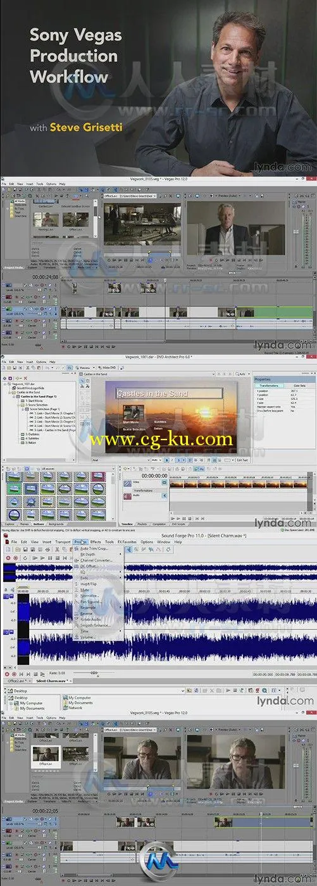Choose Resample in the Process menu
This screenshot has height=886, width=317.
tap(88, 608)
